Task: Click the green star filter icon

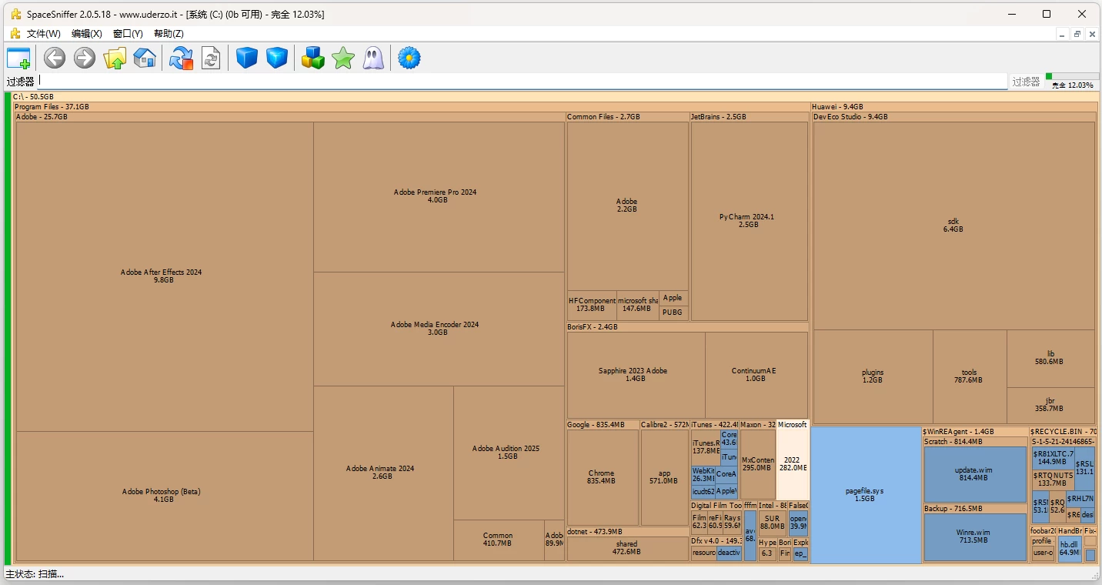Action: pyautogui.click(x=342, y=58)
